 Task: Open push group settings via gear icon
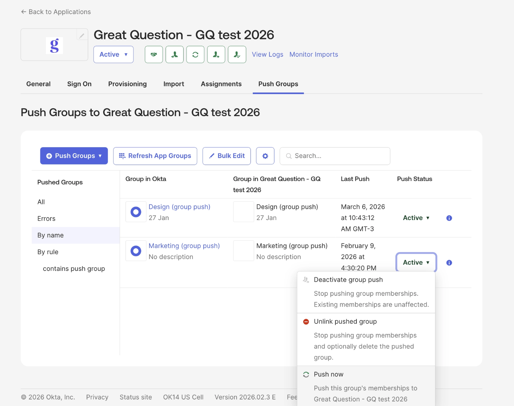pyautogui.click(x=265, y=156)
